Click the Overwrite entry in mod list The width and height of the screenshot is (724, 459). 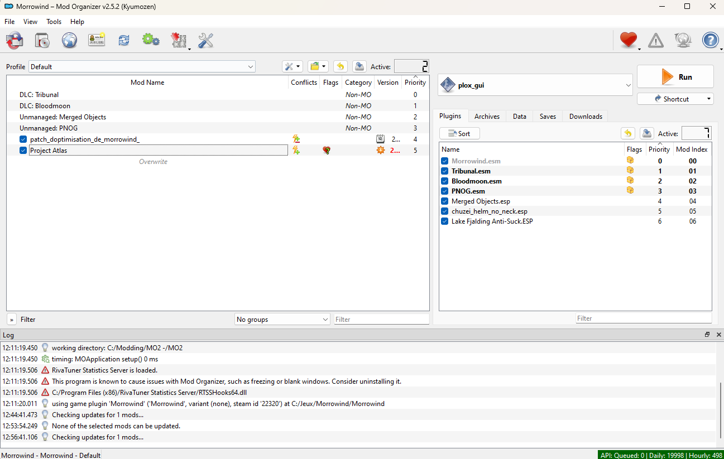coord(153,162)
